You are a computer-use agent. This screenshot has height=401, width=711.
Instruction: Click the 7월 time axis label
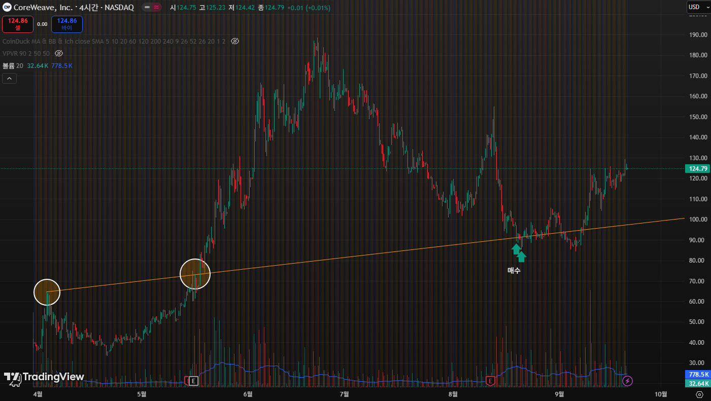344,394
